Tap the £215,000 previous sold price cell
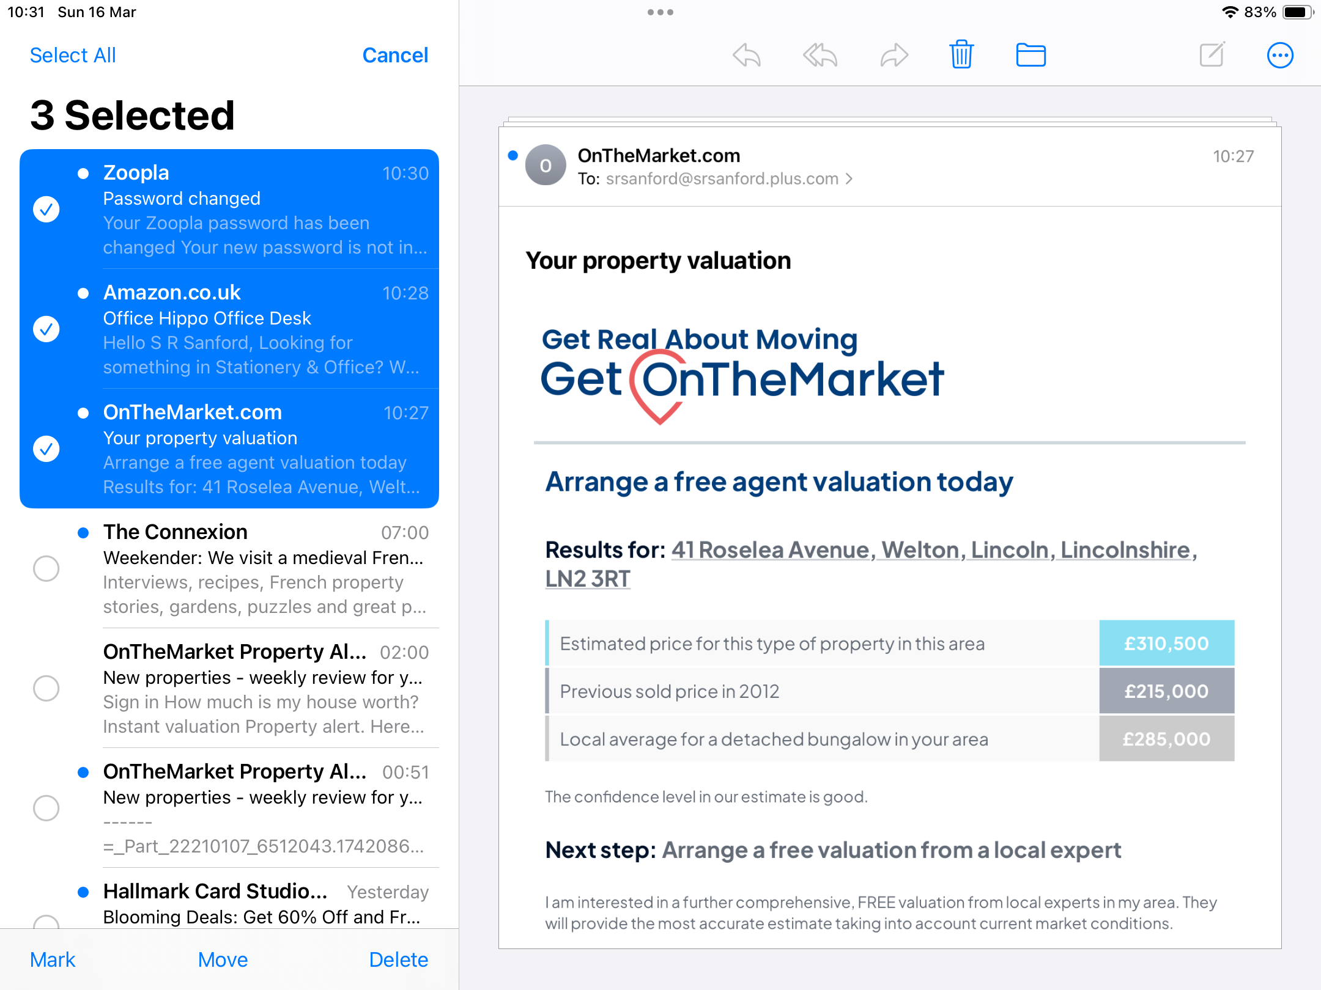The width and height of the screenshot is (1321, 990). [1166, 691]
